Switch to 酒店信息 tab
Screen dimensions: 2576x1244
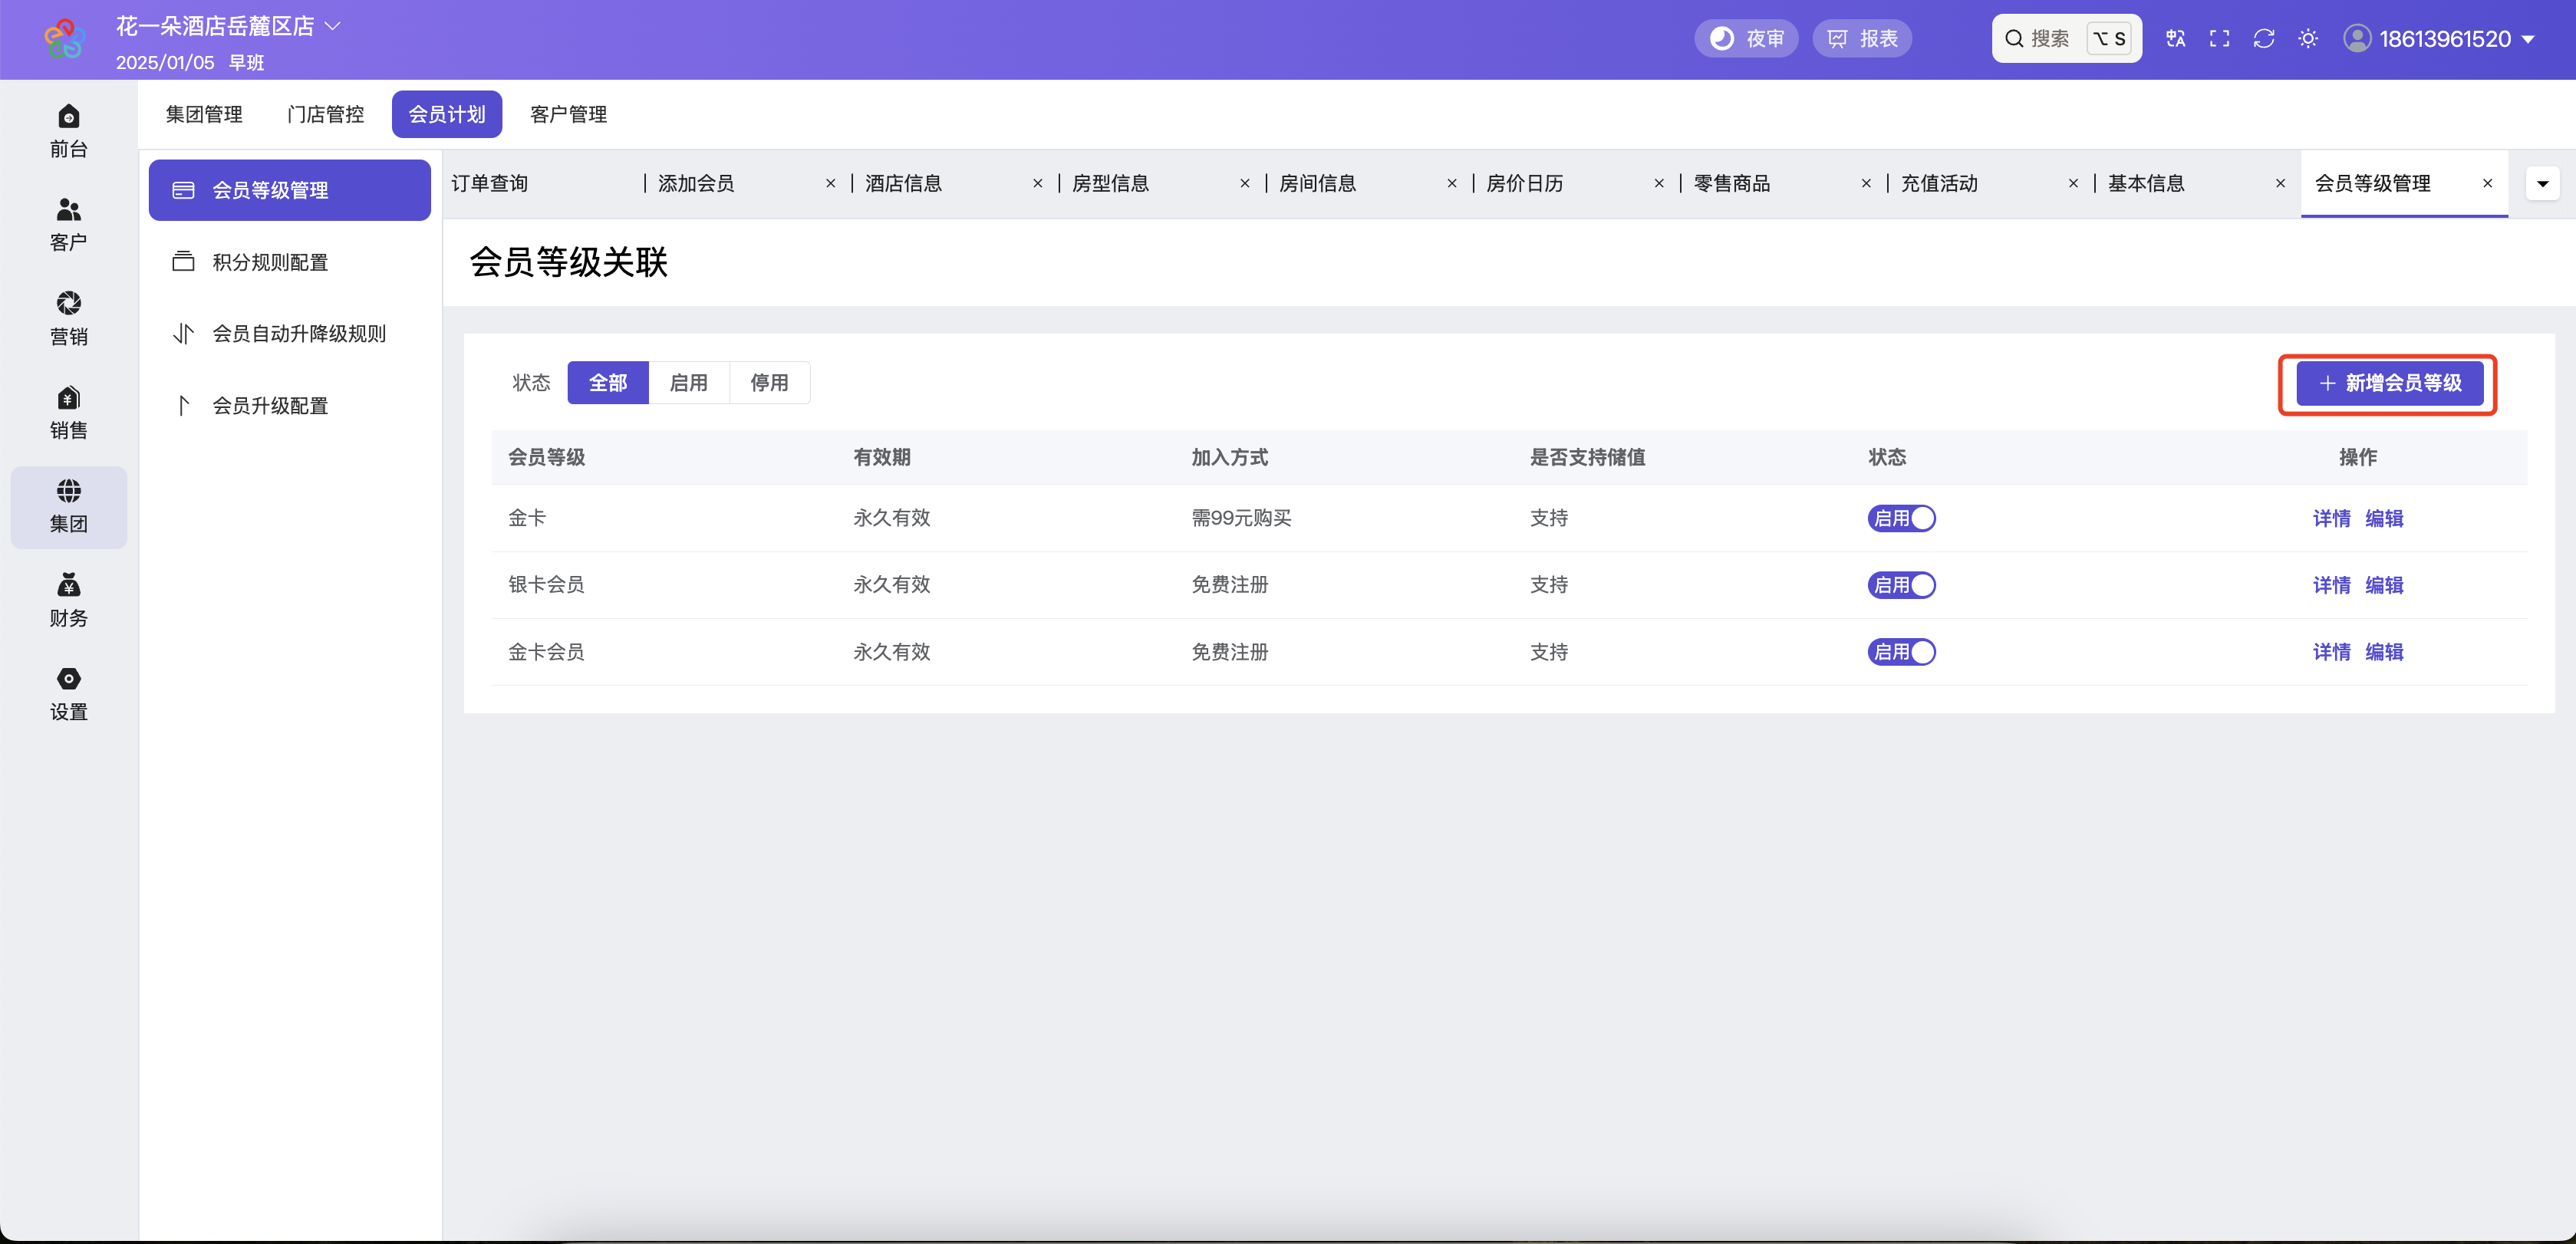pos(903,183)
